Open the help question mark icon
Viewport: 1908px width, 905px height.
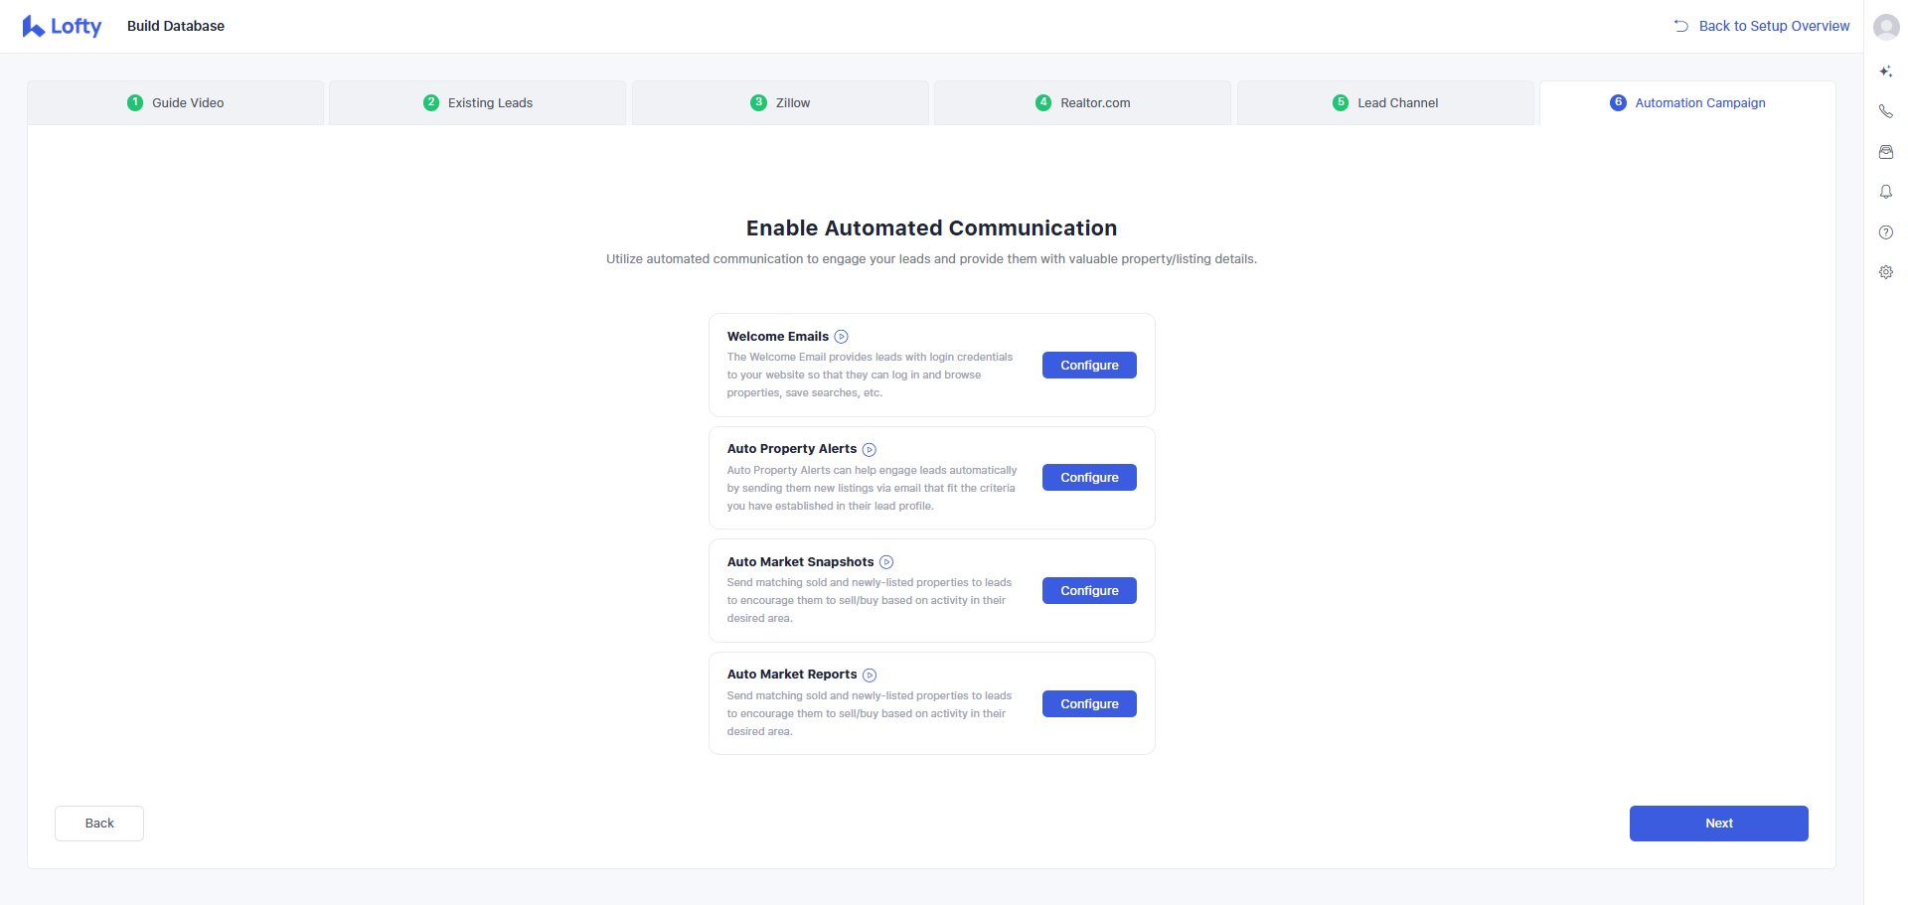(1885, 232)
